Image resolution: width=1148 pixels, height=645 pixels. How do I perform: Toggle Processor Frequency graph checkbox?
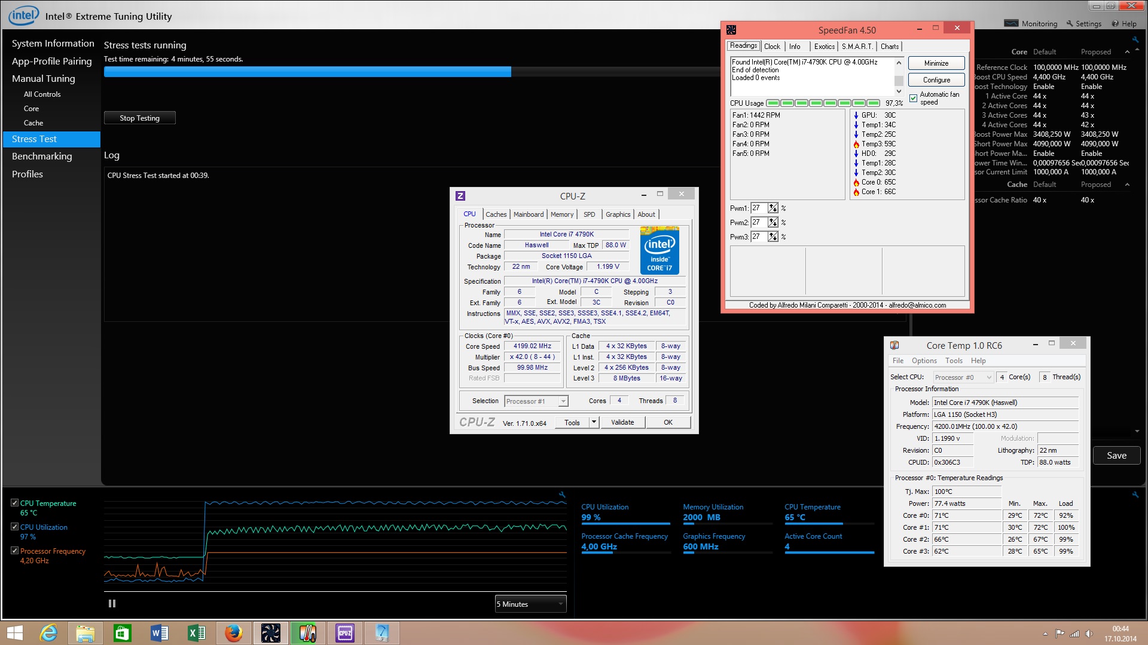15,551
